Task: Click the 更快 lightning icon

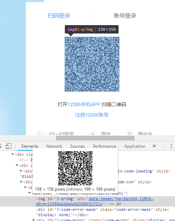Action: point(93,133)
